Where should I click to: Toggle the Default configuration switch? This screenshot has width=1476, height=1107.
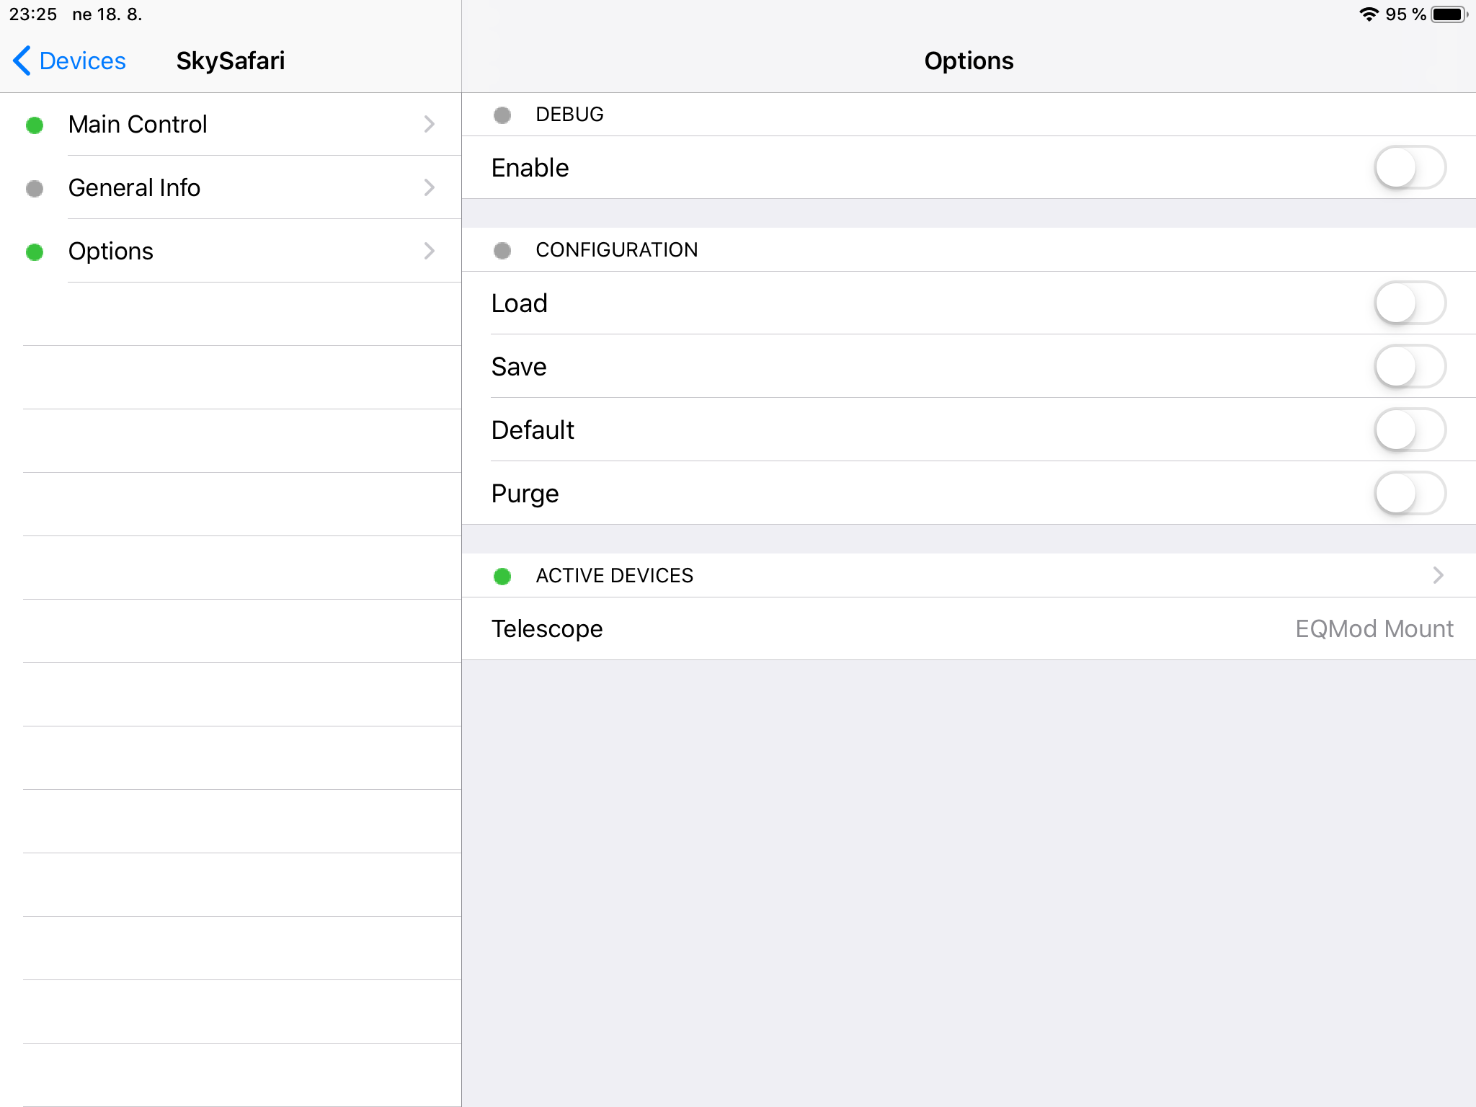point(1410,430)
